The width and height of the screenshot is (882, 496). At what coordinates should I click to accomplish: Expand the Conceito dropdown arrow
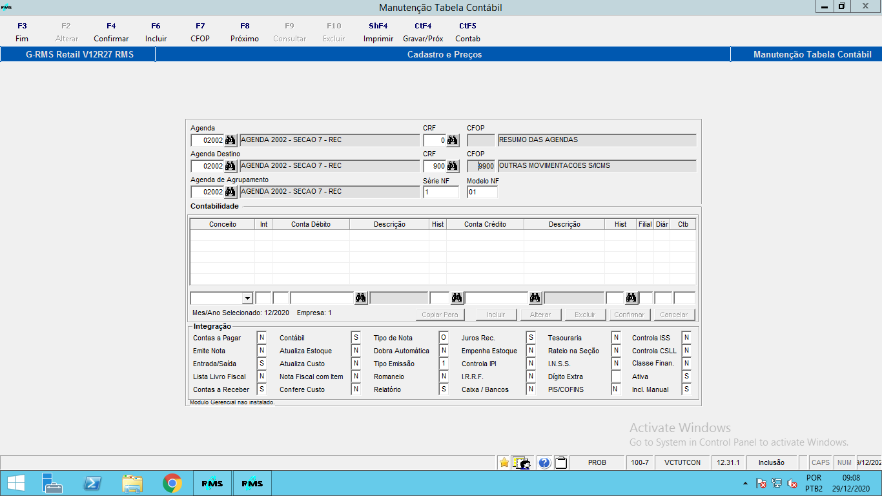[x=247, y=298]
